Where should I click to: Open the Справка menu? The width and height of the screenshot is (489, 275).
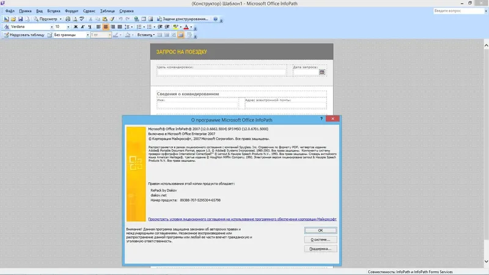point(127,11)
